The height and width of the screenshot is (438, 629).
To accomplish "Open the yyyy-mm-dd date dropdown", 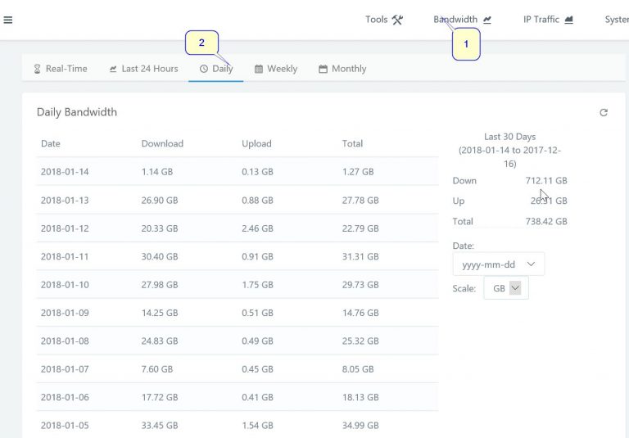I will (498, 264).
